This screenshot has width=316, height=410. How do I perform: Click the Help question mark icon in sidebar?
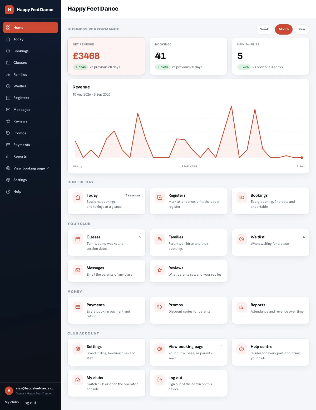(x=8, y=191)
